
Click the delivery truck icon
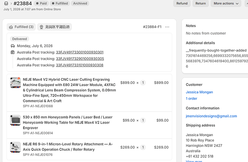[13, 46]
